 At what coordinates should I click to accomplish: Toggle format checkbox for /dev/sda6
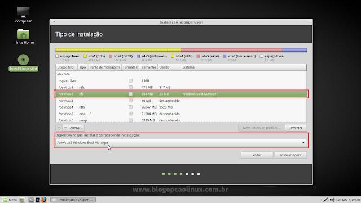coord(130,120)
